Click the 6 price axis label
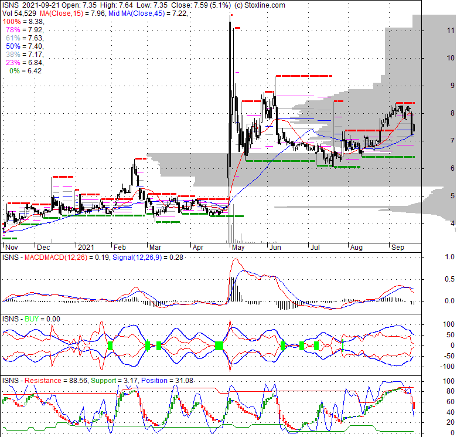457x437 pixels. coord(452,168)
